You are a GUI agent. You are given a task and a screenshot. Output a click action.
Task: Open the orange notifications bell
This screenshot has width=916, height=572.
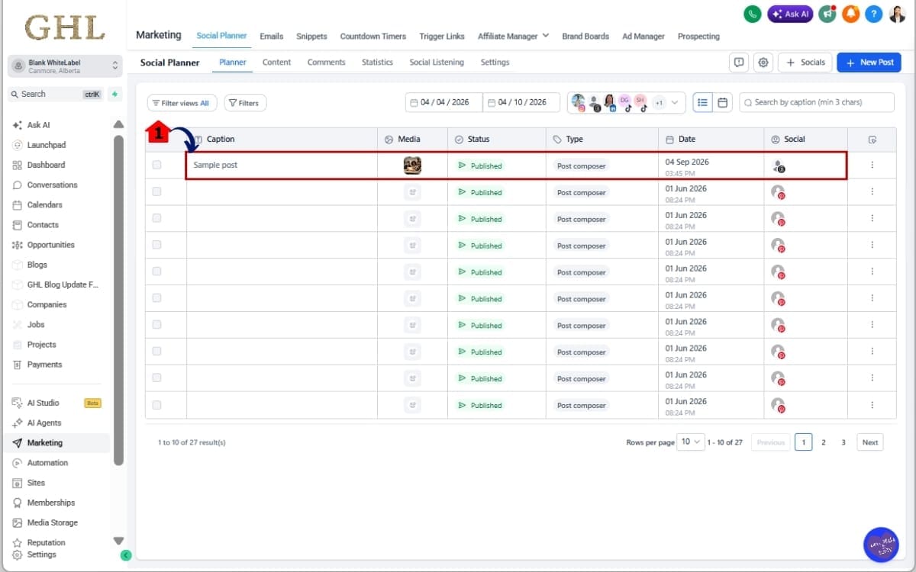850,14
